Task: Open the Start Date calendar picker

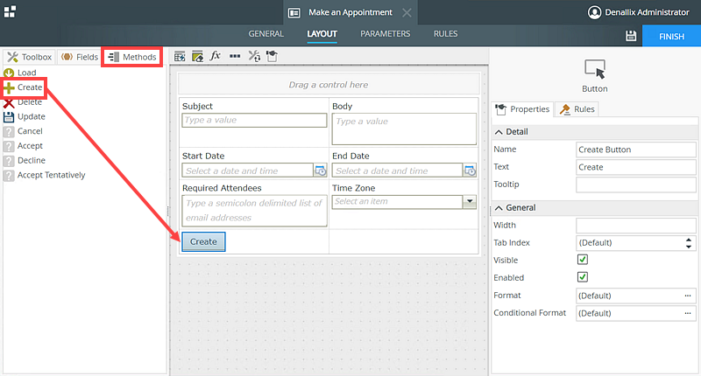Action: point(320,171)
